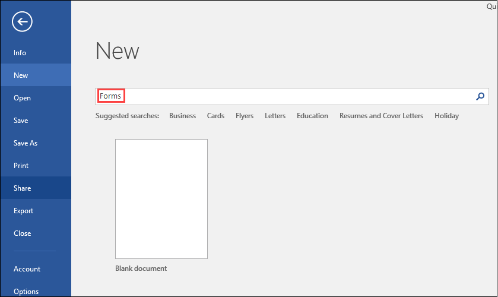
Task: Open the Account page
Action: click(x=27, y=269)
